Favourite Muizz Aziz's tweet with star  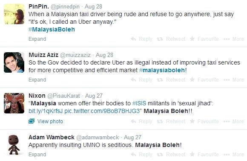pyautogui.click(x=204, y=80)
